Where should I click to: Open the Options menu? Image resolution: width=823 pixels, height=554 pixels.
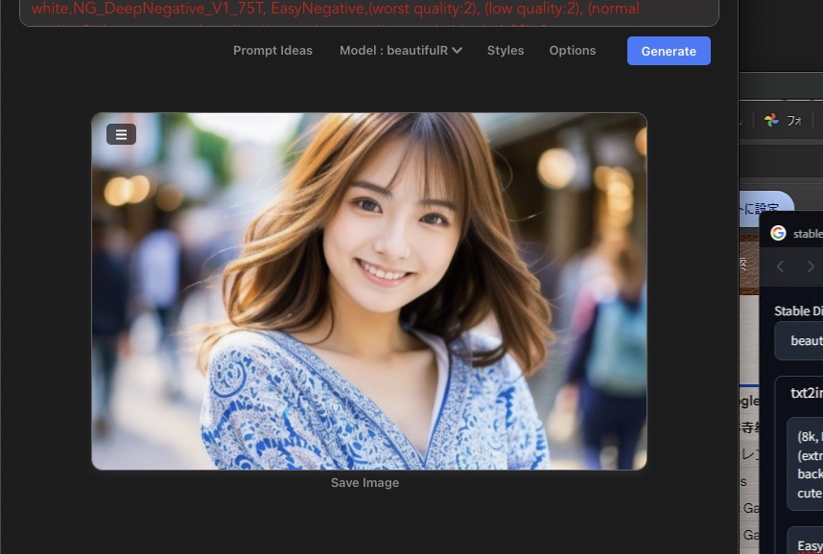point(573,51)
